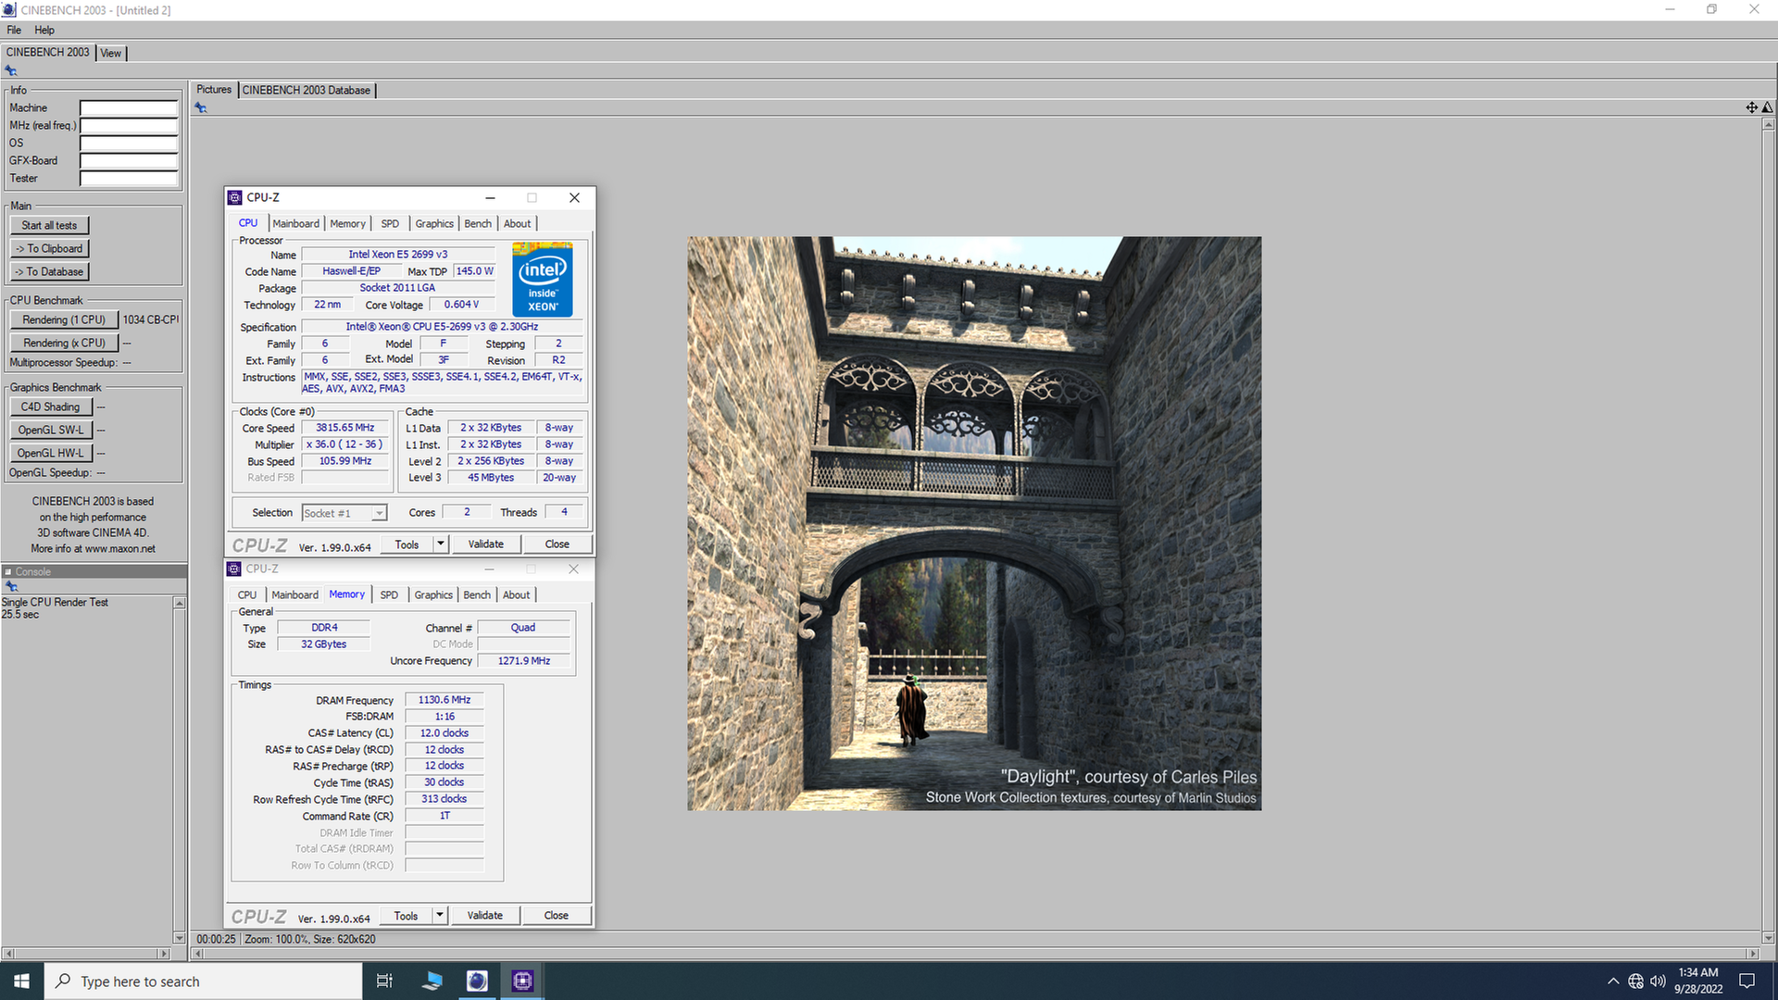
Task: Click the pin icon under CINEBENCH 2003 tab
Action: 11,70
